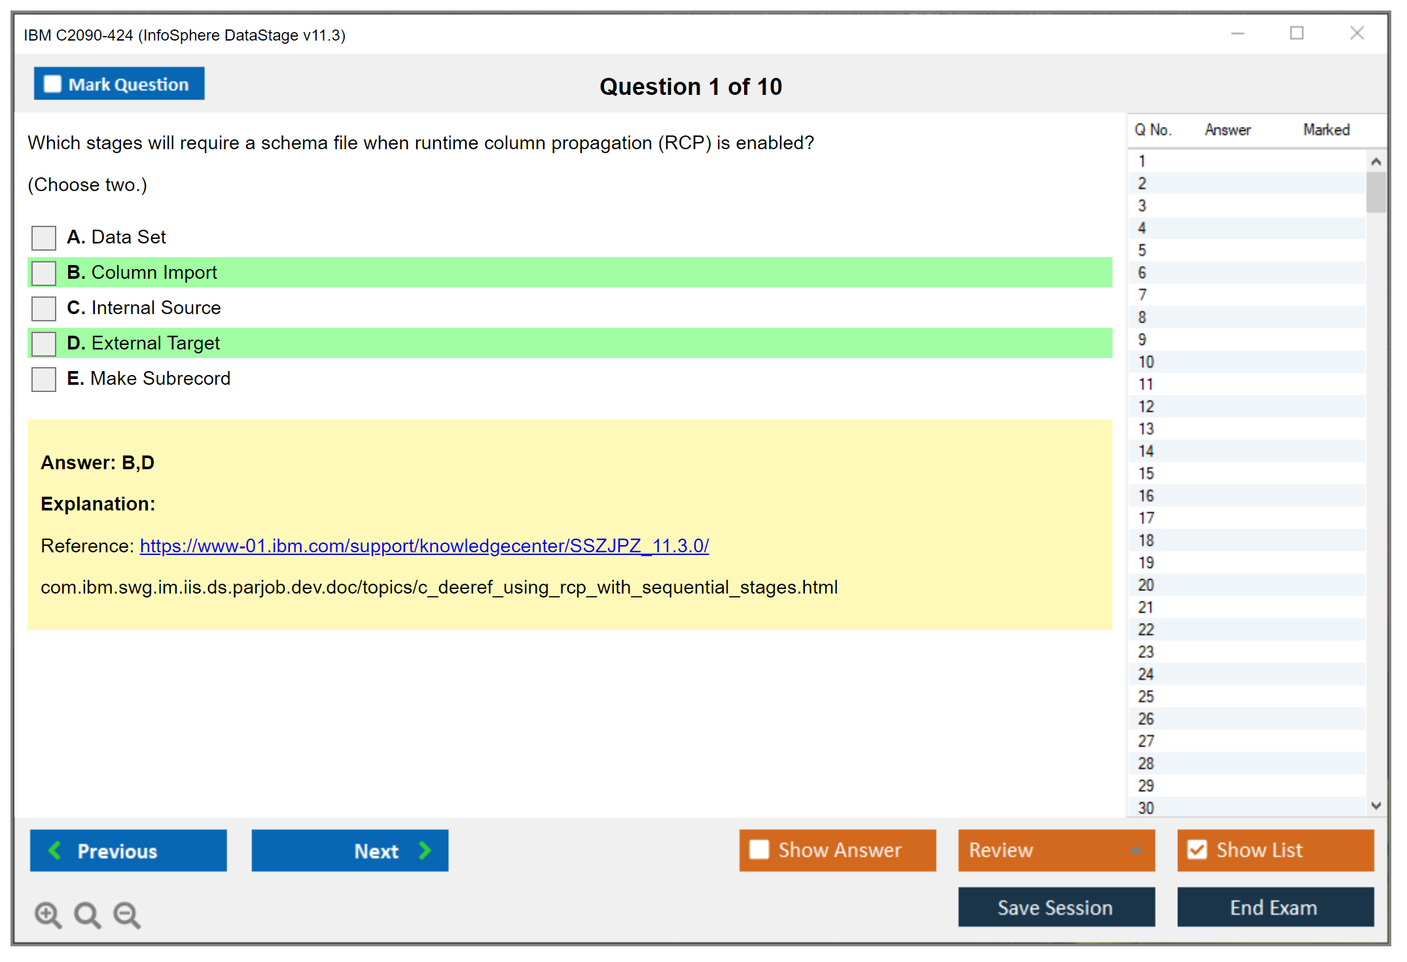Toggle the Show Answer checkbox
The image size is (1407, 962).
(759, 849)
